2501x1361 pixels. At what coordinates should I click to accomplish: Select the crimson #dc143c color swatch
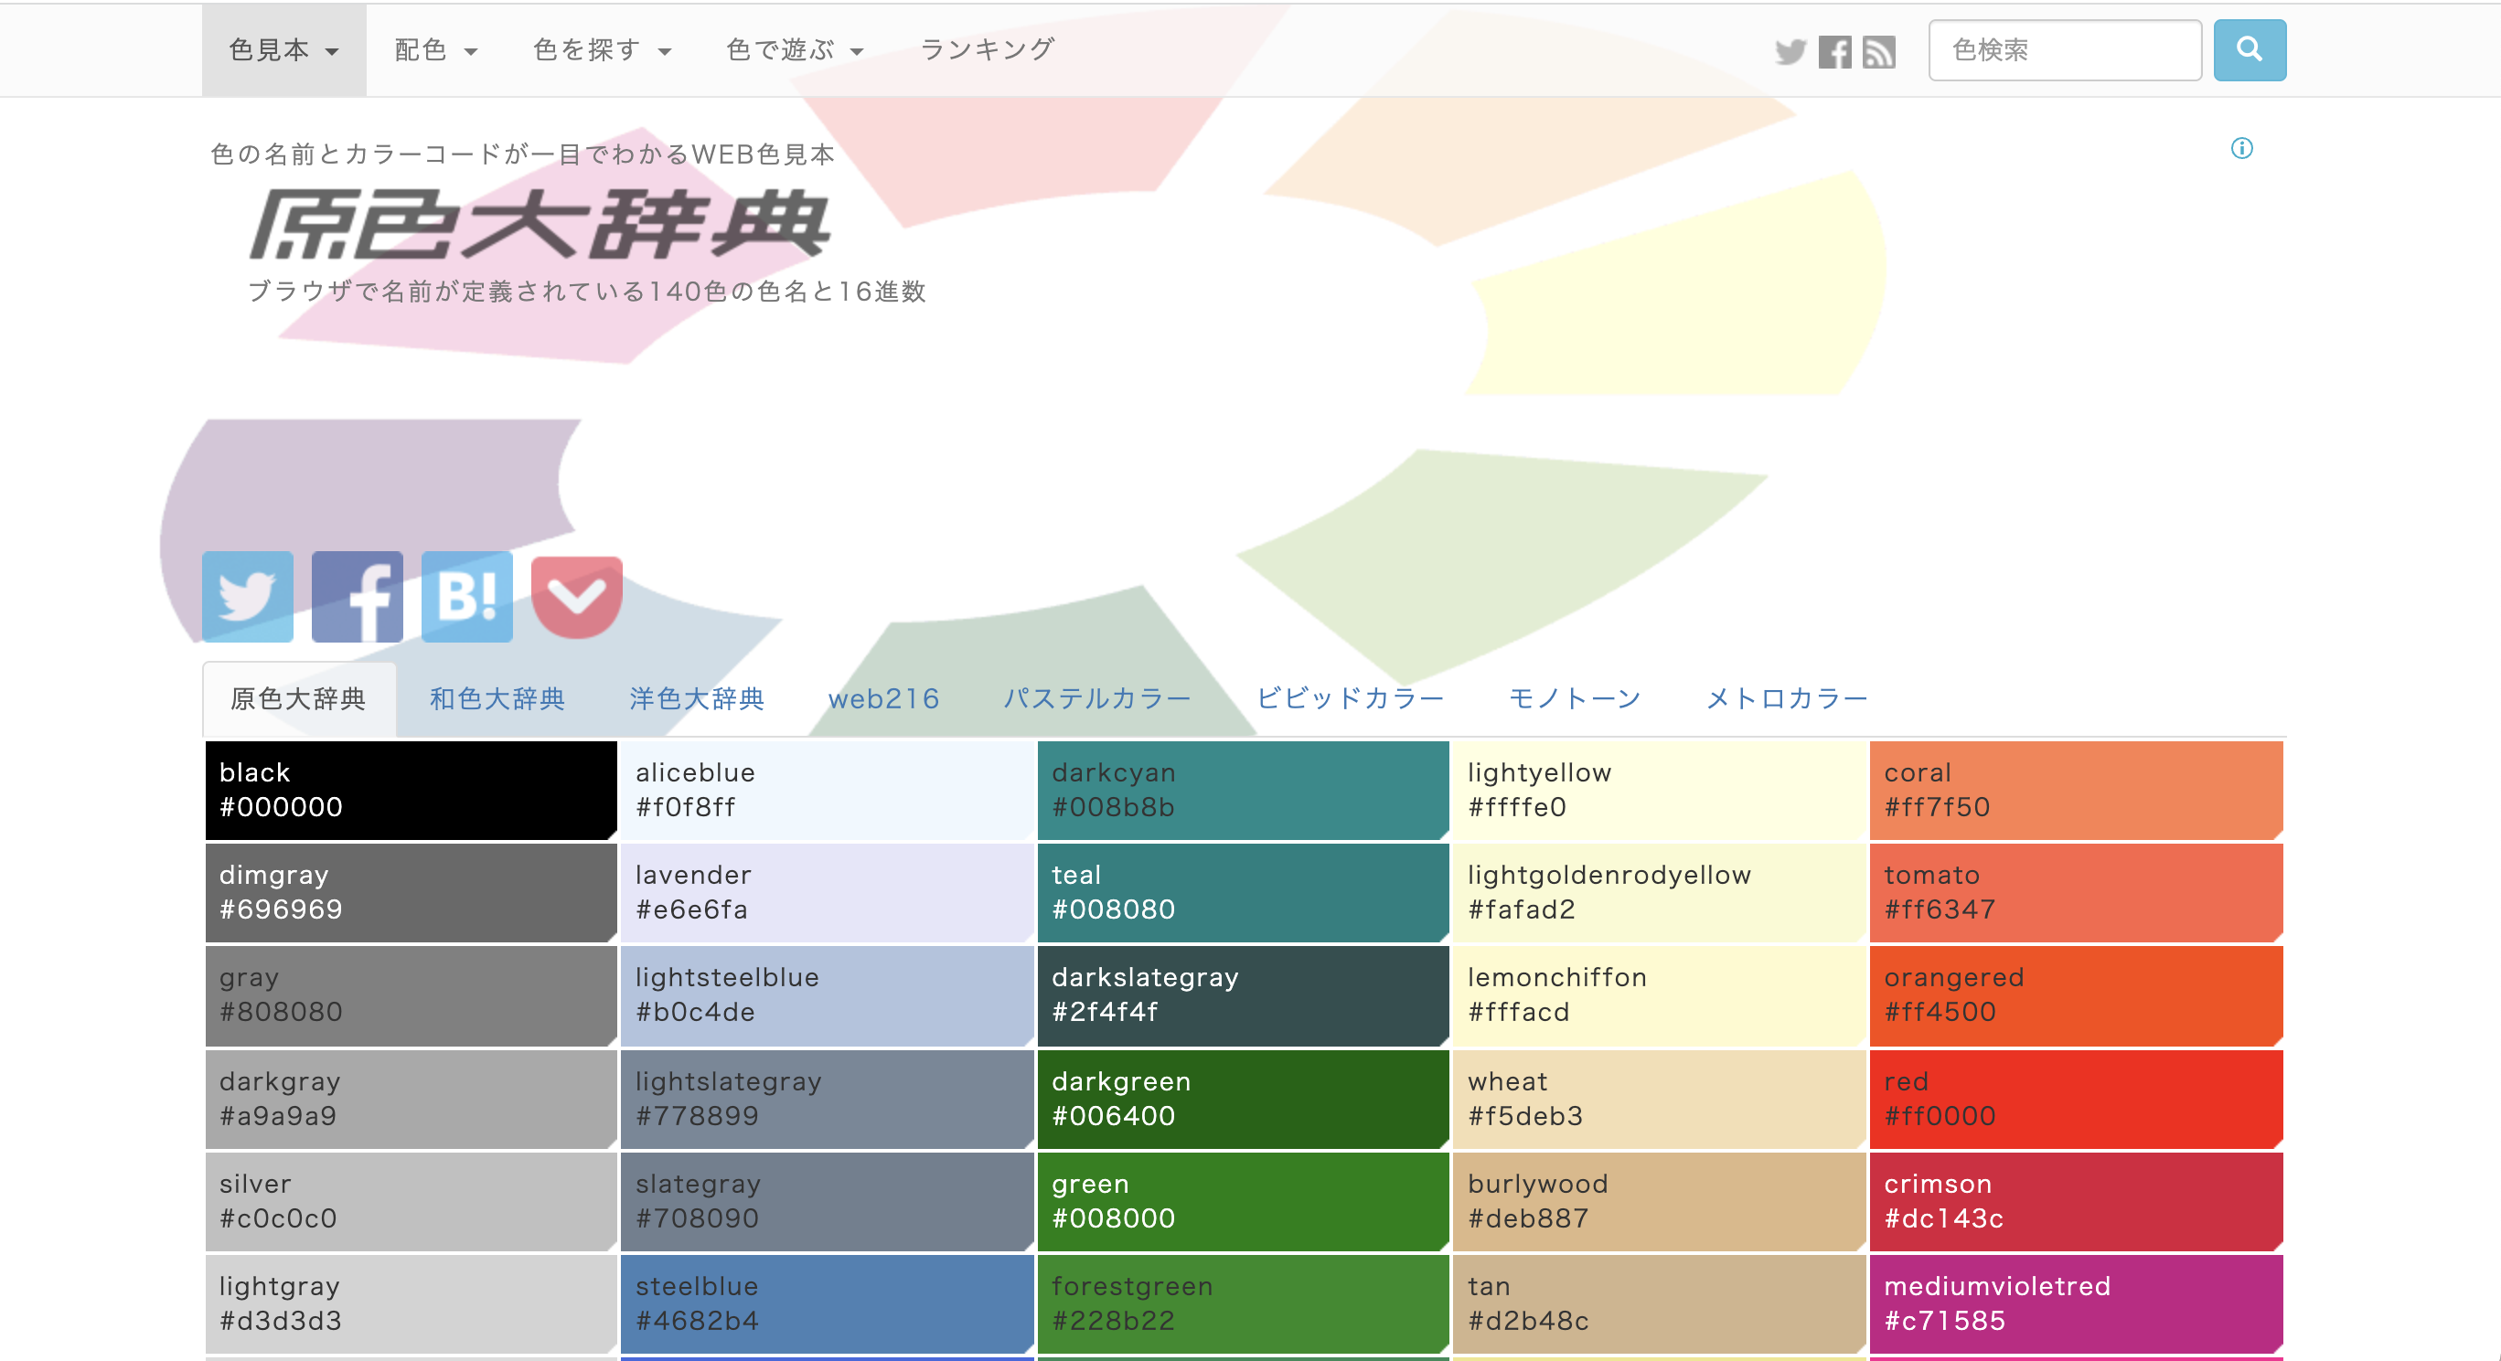click(2075, 1201)
